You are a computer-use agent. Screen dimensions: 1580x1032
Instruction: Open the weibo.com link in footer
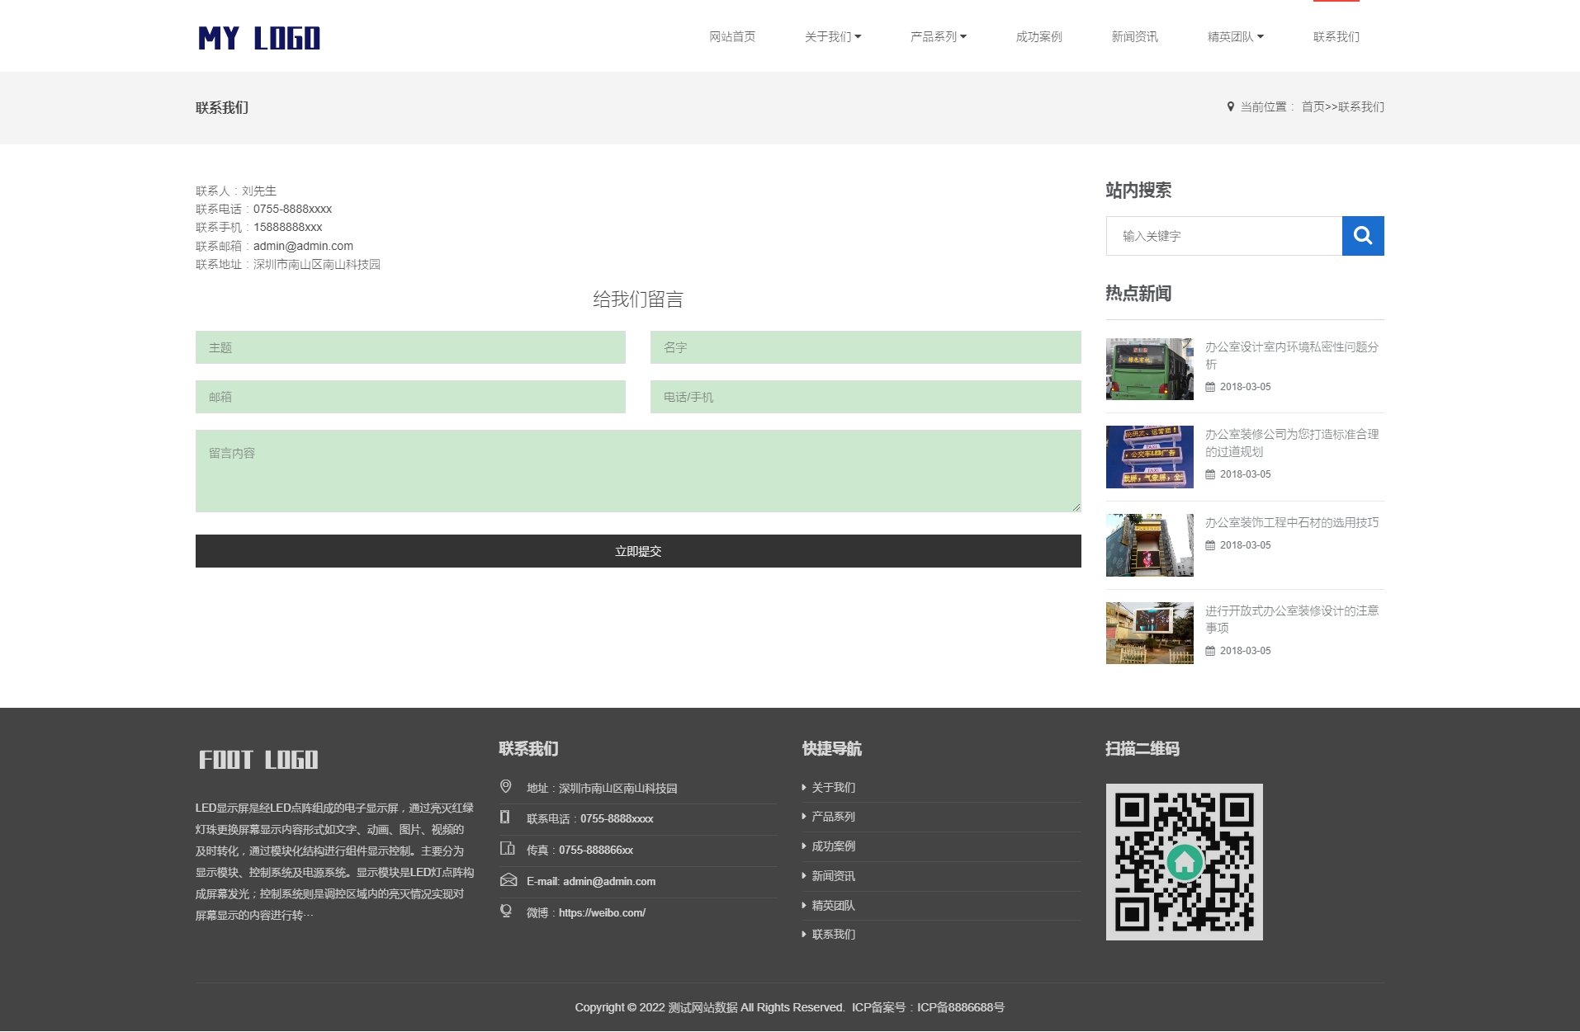pos(602,912)
